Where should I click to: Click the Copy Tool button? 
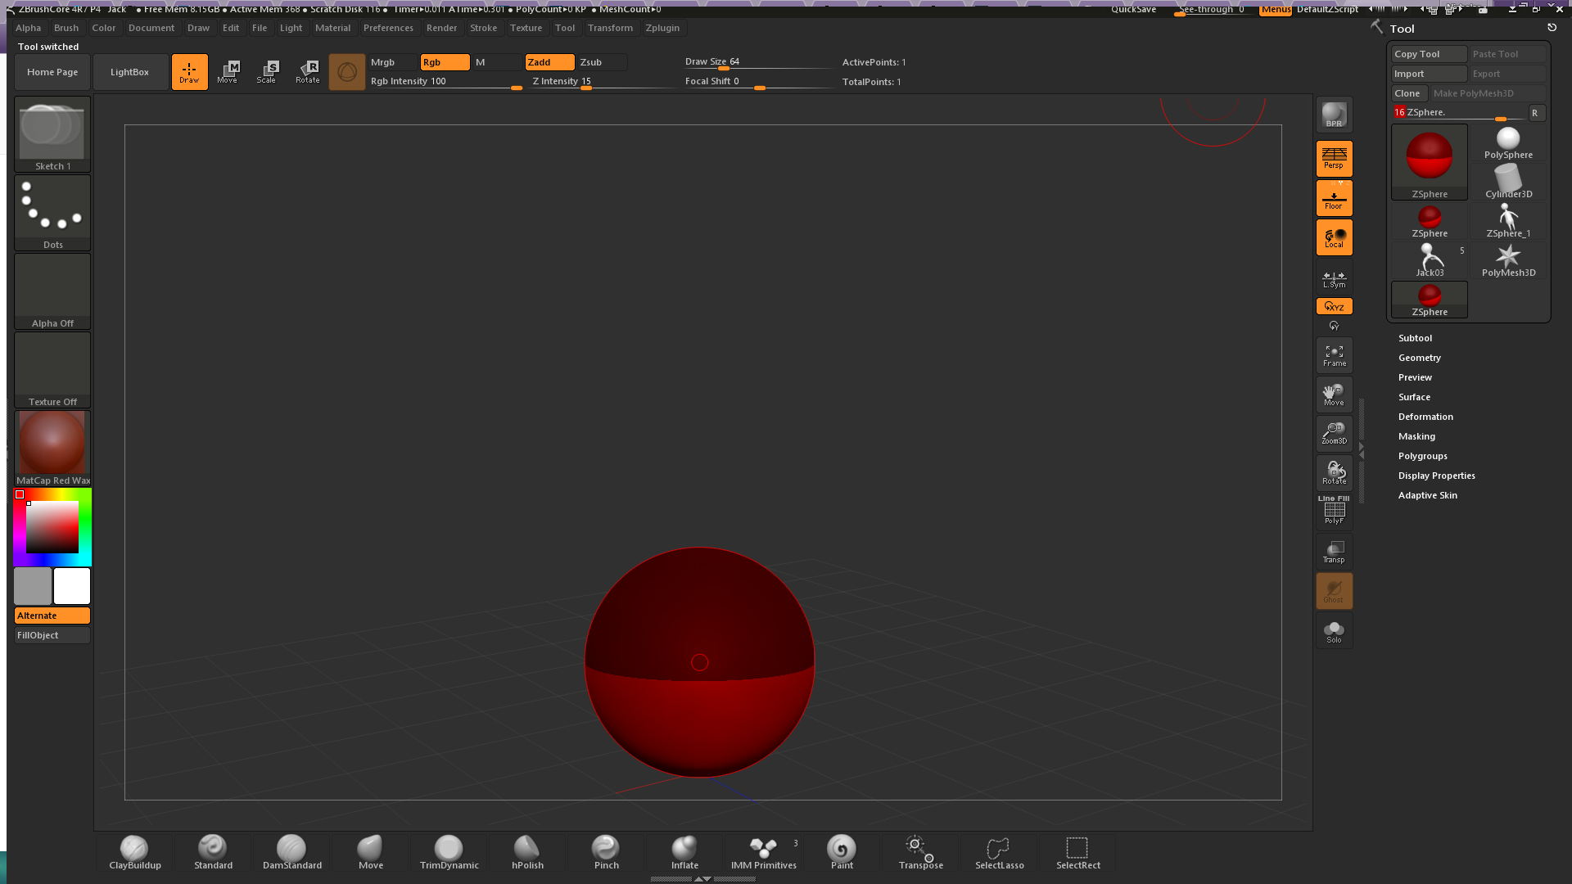[1428, 54]
